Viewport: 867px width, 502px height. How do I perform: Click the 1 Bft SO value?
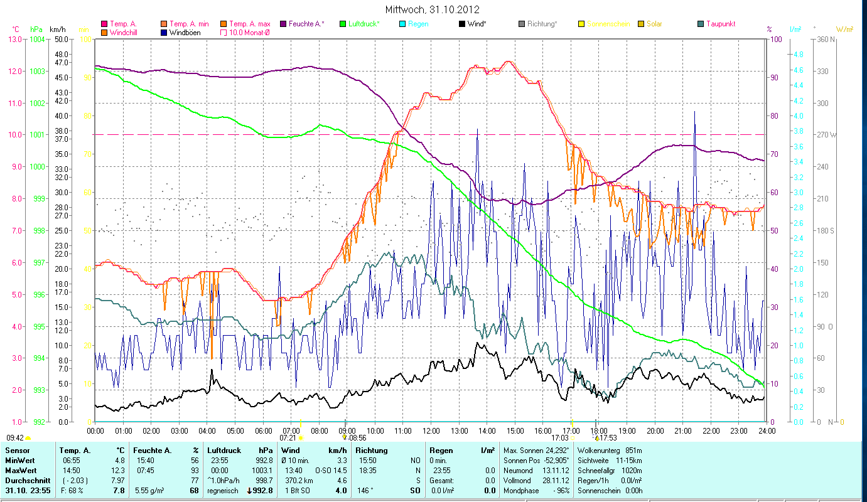click(299, 491)
